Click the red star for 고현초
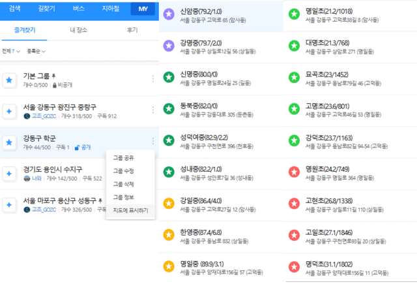Viewport: 417px width, 284px height. 294,204
